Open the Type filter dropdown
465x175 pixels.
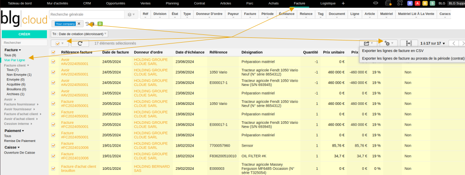(x=187, y=14)
